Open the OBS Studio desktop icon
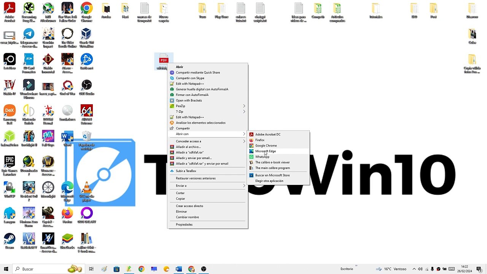487x274 pixels. pyautogui.click(x=86, y=87)
